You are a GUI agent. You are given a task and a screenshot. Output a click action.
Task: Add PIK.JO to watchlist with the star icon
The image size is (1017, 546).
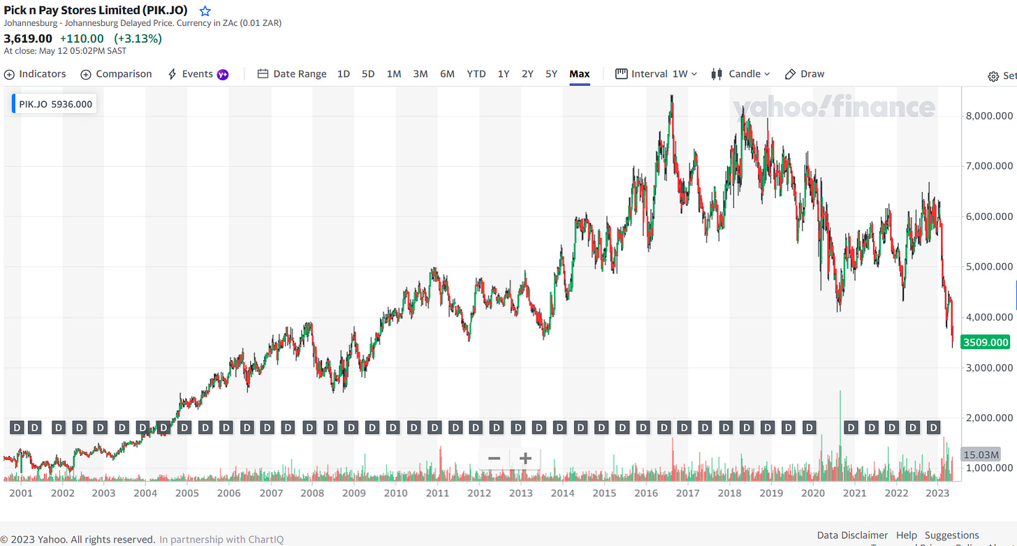click(205, 11)
